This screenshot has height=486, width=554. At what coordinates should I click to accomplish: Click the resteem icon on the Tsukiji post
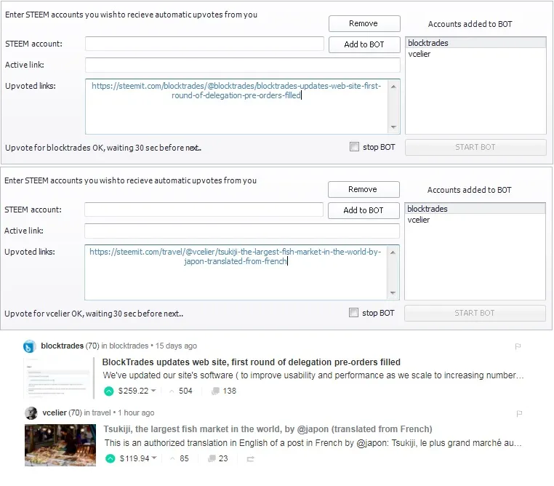click(x=251, y=459)
